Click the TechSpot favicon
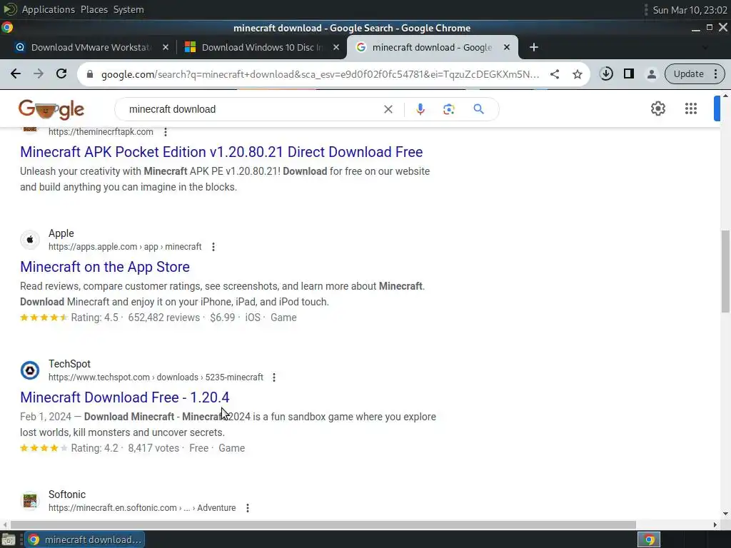731x548 pixels. click(x=30, y=370)
